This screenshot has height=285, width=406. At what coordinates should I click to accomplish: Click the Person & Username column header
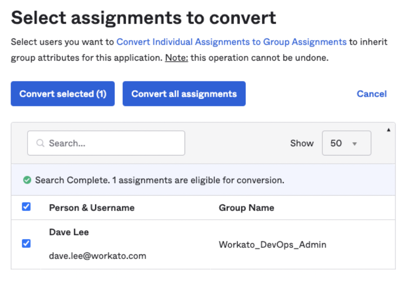91,208
